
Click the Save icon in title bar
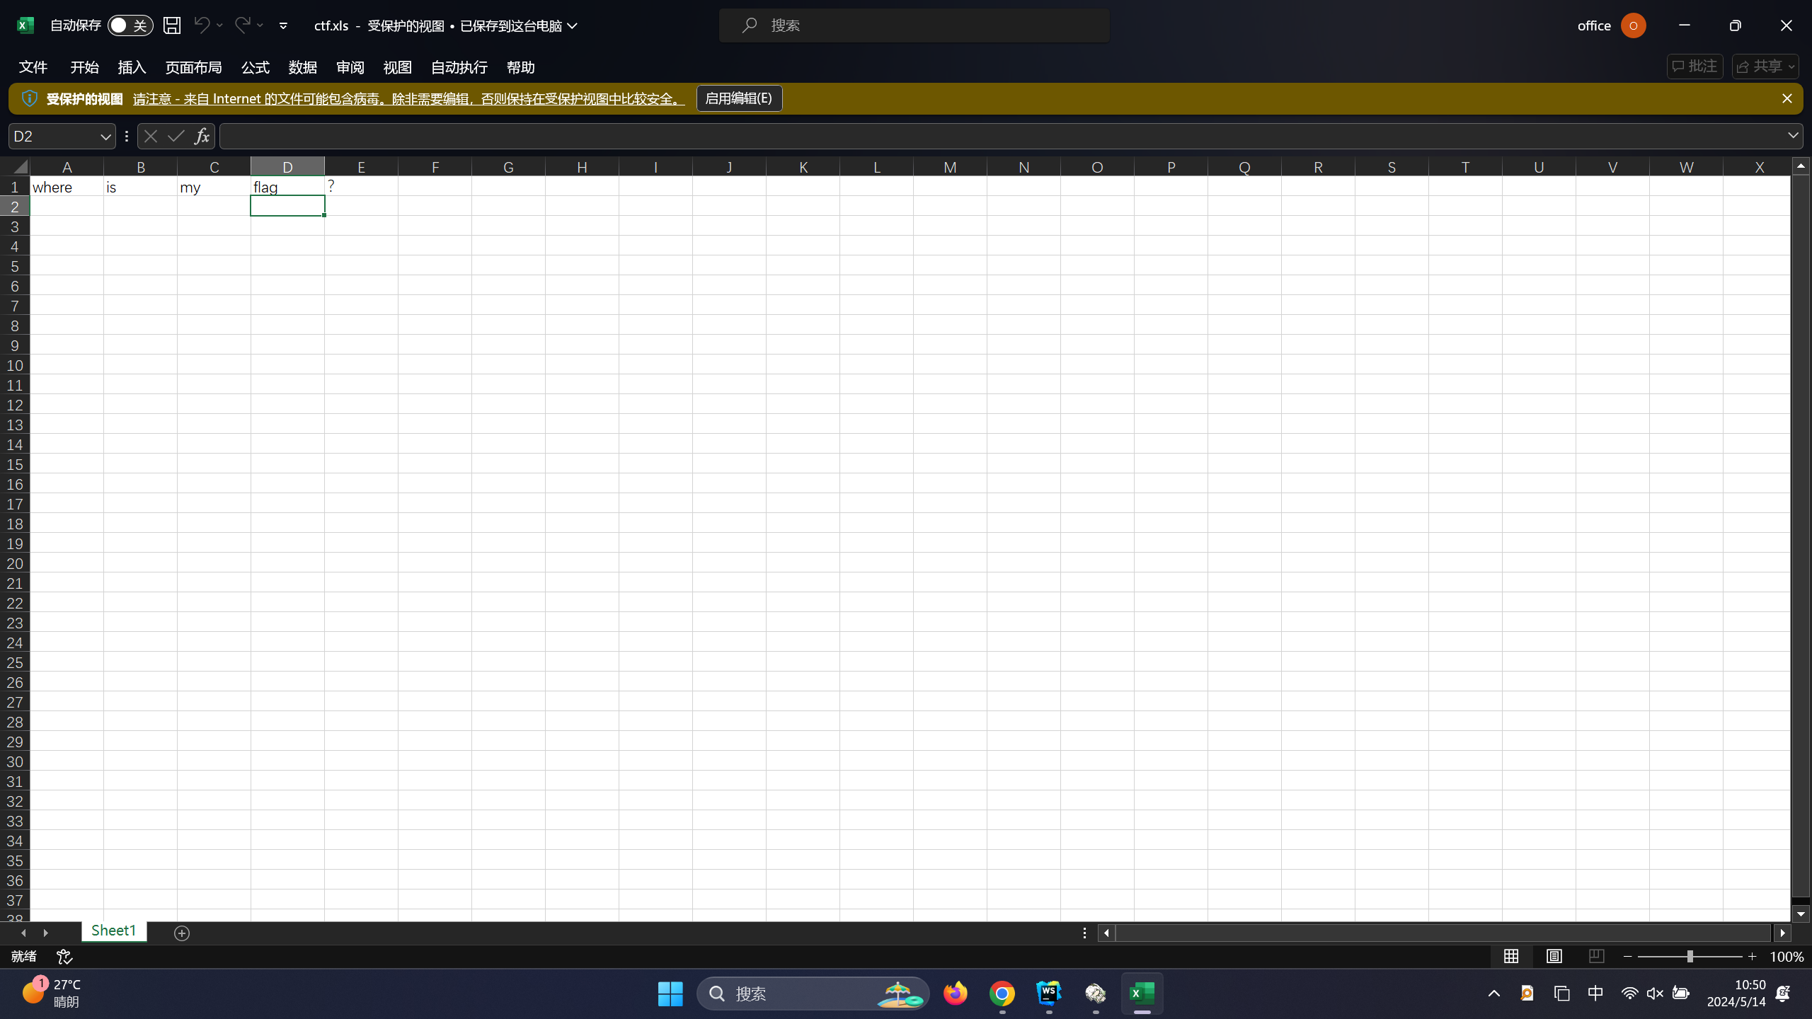click(x=172, y=25)
